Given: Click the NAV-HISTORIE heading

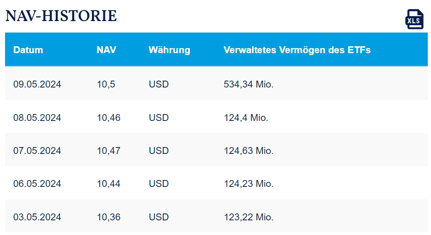Looking at the screenshot, I should click(x=61, y=16).
